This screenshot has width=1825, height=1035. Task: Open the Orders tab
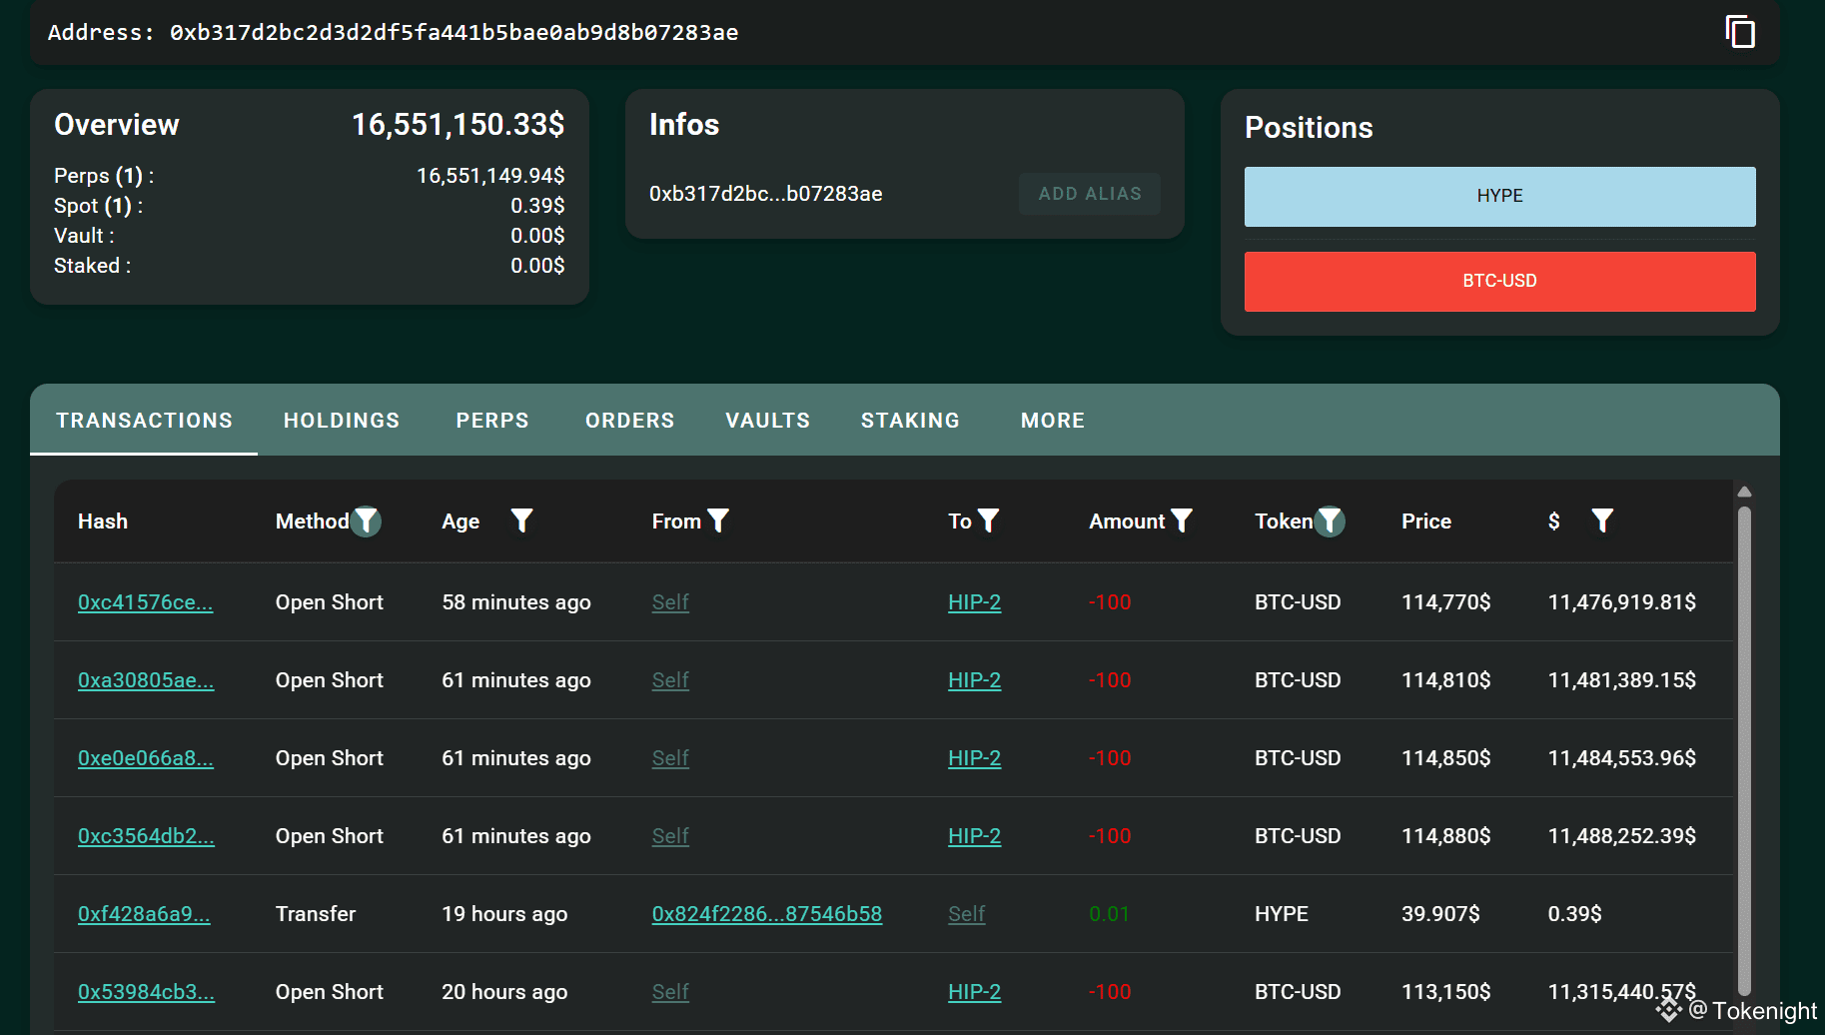pos(630,421)
